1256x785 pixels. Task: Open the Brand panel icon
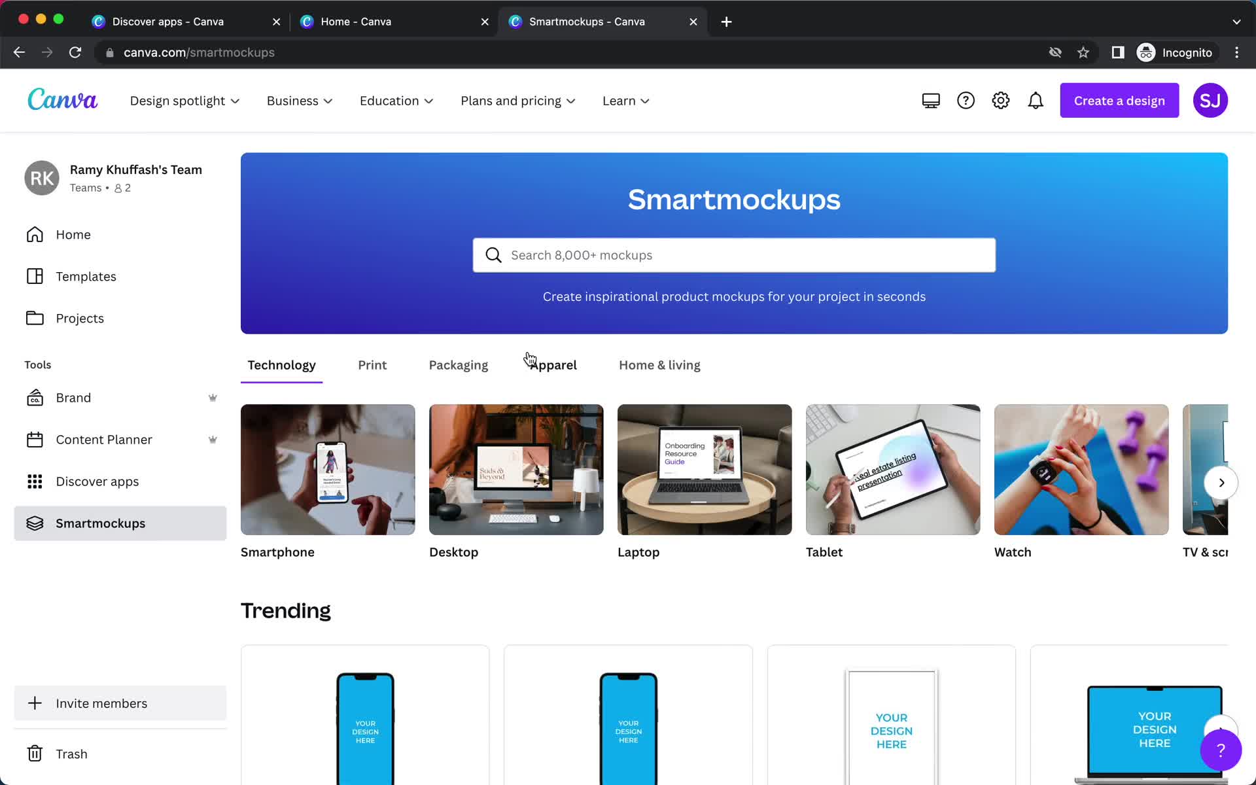tap(35, 398)
